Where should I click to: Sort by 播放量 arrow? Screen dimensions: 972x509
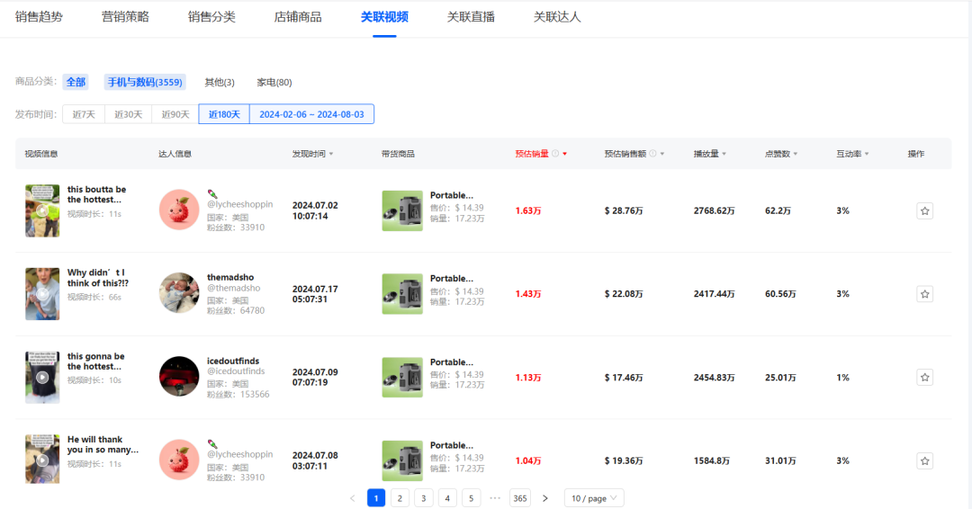pos(724,154)
